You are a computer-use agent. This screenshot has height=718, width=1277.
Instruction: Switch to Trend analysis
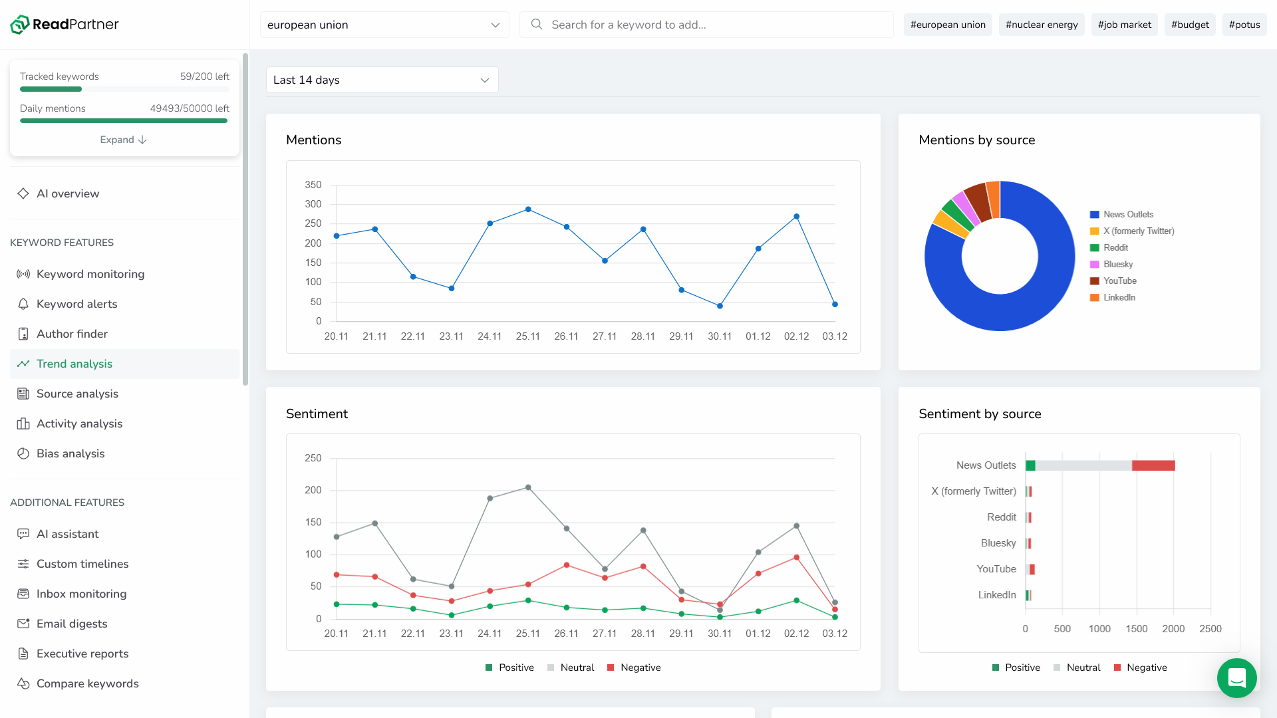74,364
